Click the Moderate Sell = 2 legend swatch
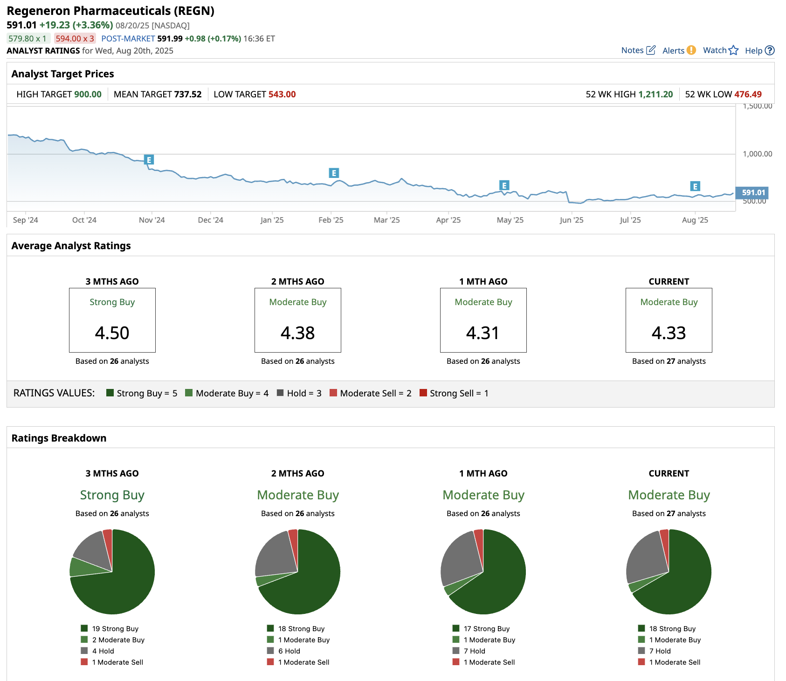 (333, 393)
